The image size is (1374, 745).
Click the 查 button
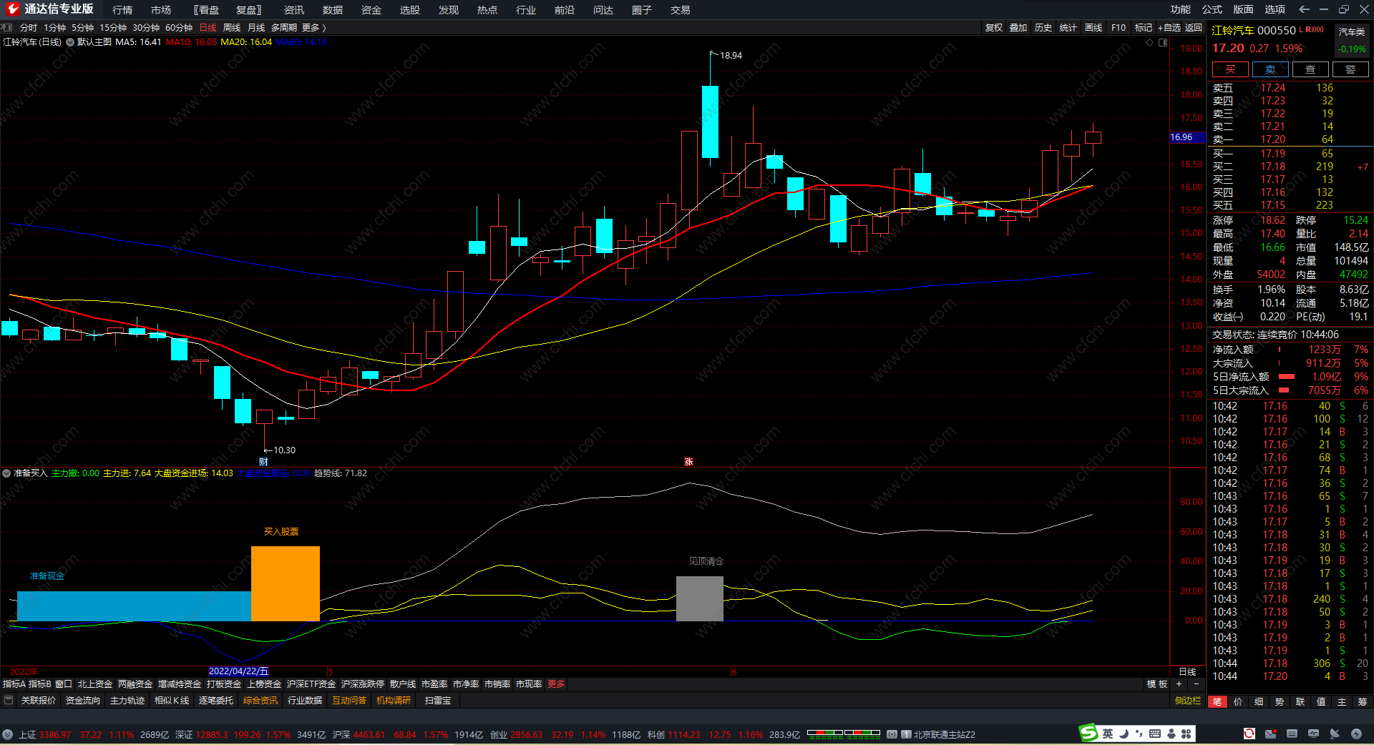click(1310, 69)
